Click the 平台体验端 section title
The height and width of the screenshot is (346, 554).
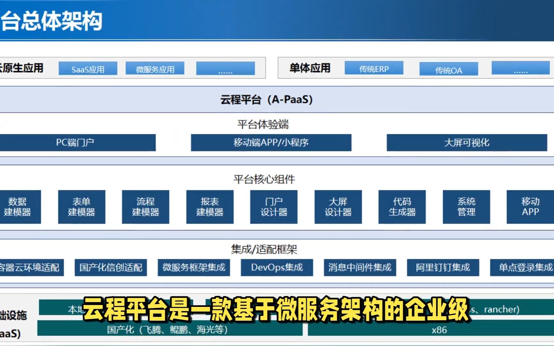coord(263,124)
